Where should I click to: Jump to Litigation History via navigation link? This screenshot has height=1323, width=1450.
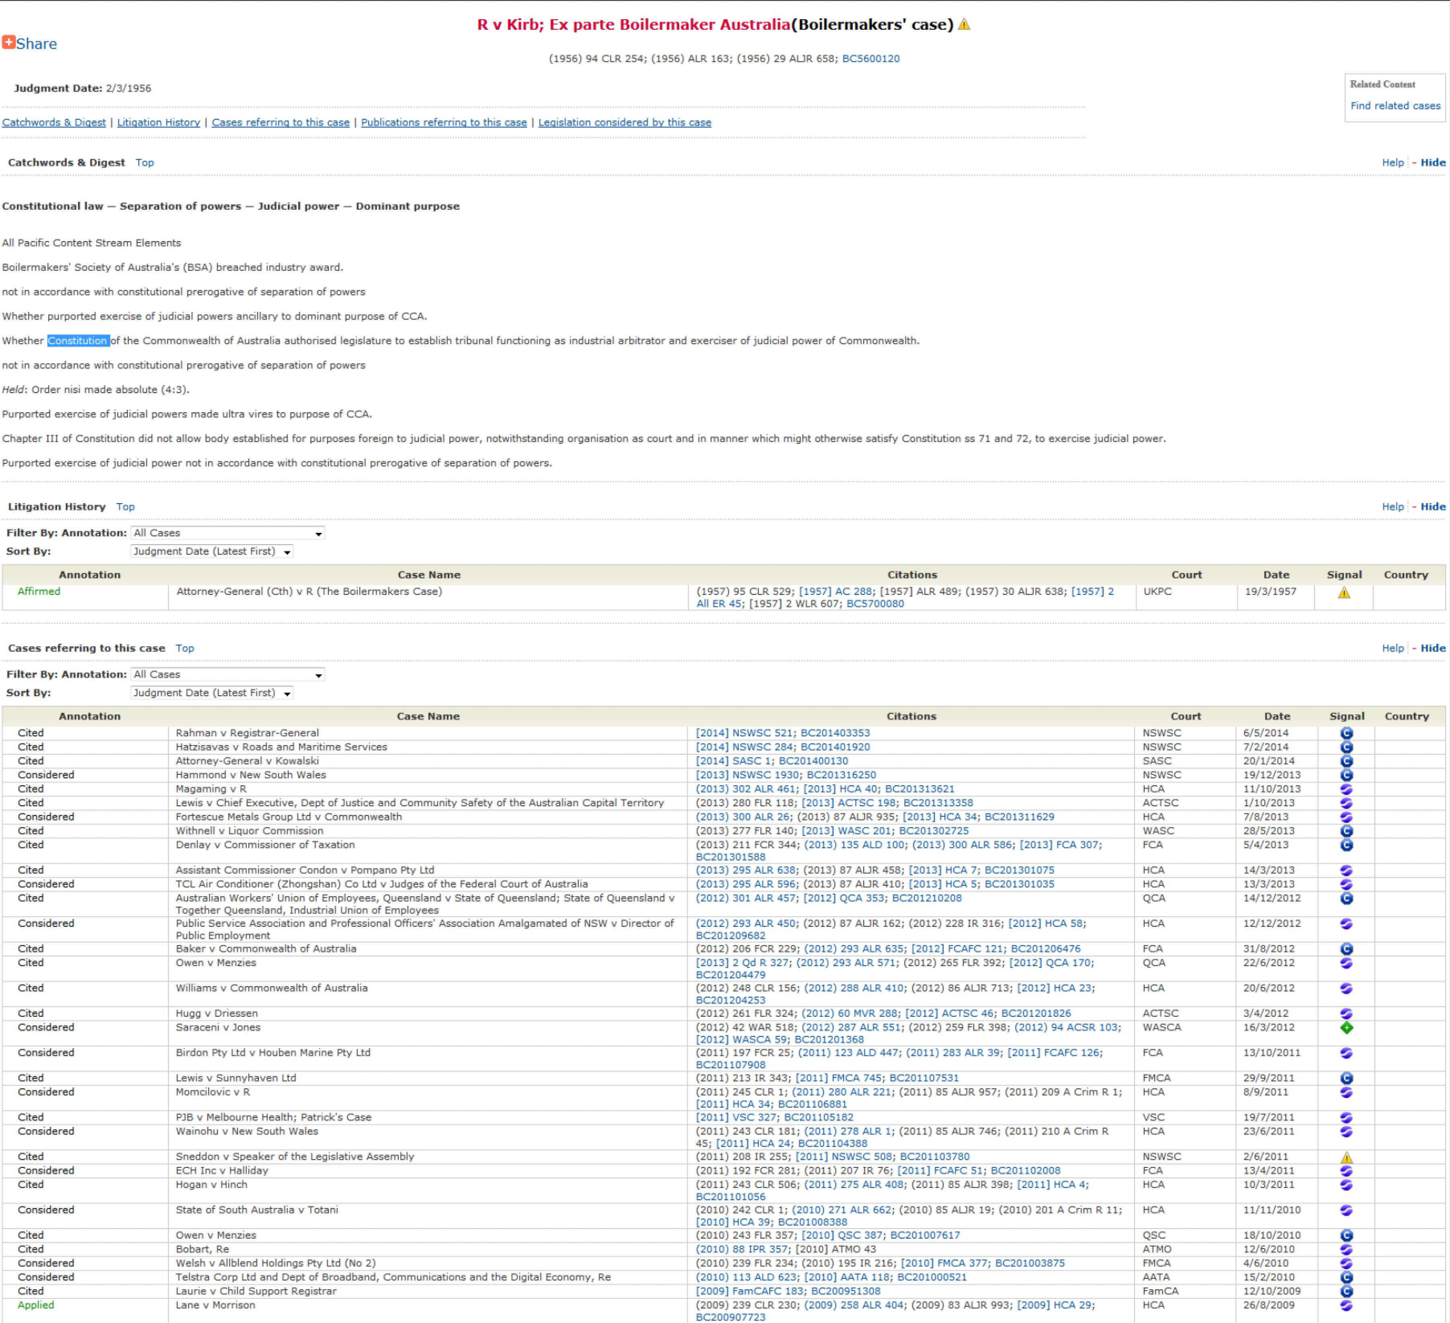coord(159,122)
